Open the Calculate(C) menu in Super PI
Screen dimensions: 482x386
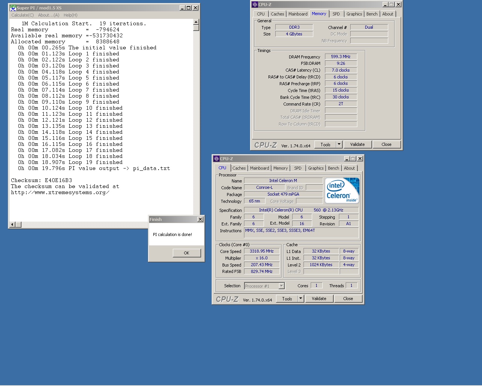tap(23, 15)
